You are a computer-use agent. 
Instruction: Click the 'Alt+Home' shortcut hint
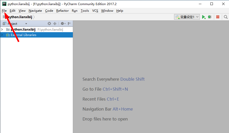(123, 109)
